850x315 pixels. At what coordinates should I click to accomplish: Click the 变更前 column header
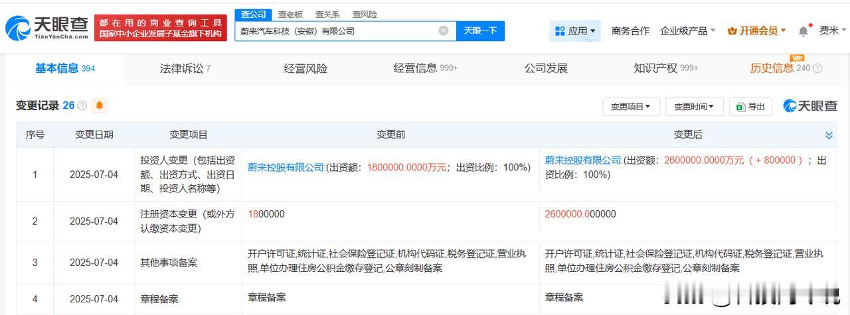coord(390,135)
